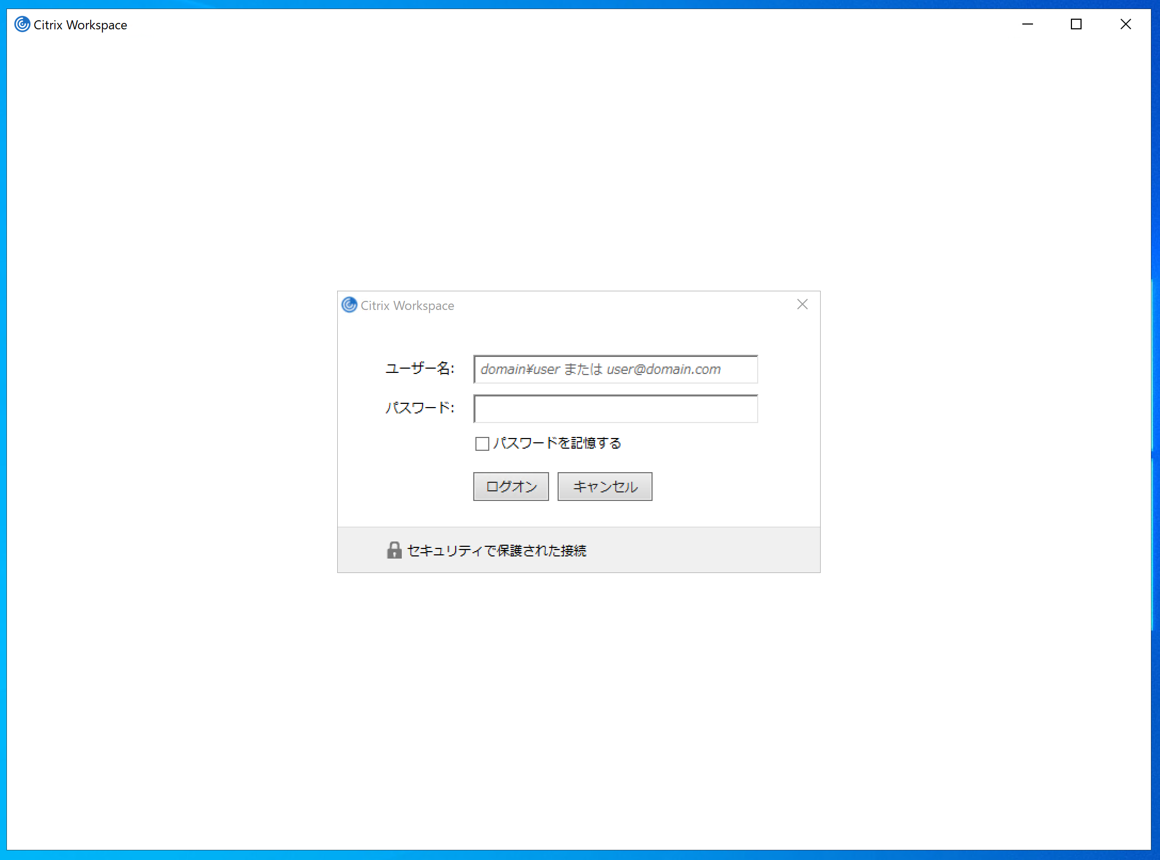Click the ログオン button
The image size is (1160, 860).
[511, 487]
